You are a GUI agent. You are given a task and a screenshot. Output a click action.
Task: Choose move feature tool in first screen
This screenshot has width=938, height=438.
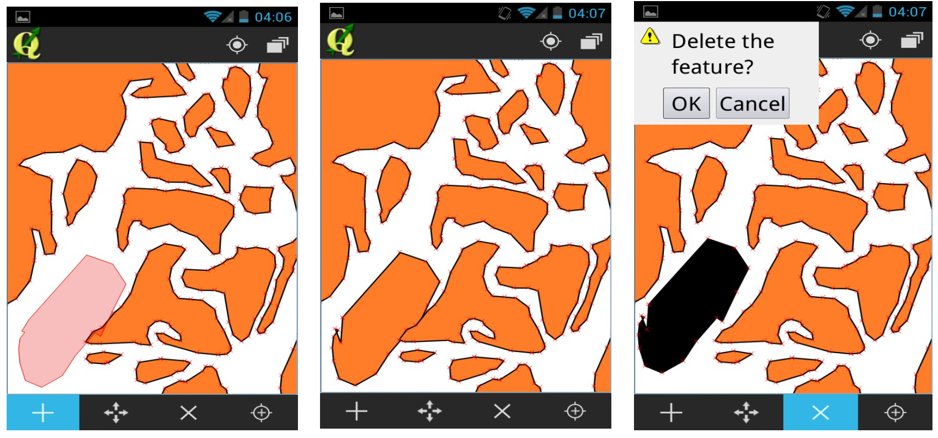click(x=116, y=413)
